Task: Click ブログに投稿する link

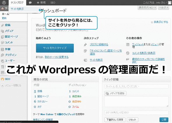Action: (x=99, y=45)
